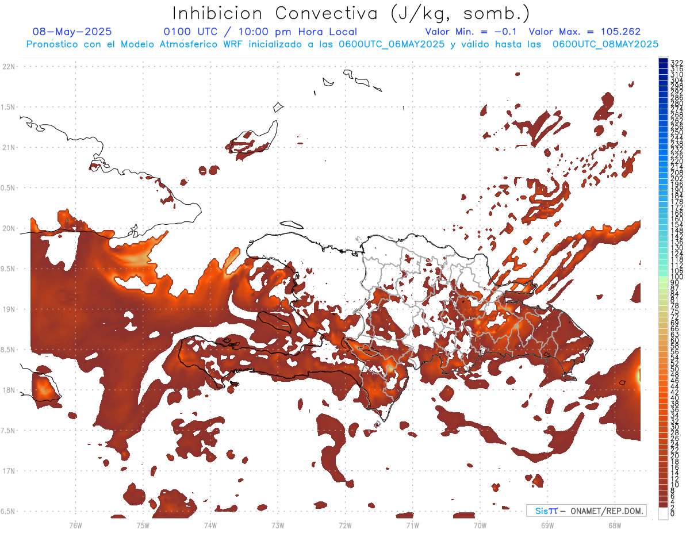This screenshot has height=533, width=690.
Task: Select the date 08-May-2025
Action: click(x=72, y=32)
